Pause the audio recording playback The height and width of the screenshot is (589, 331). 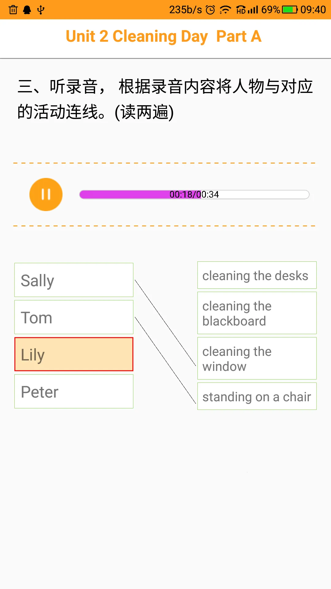46,194
